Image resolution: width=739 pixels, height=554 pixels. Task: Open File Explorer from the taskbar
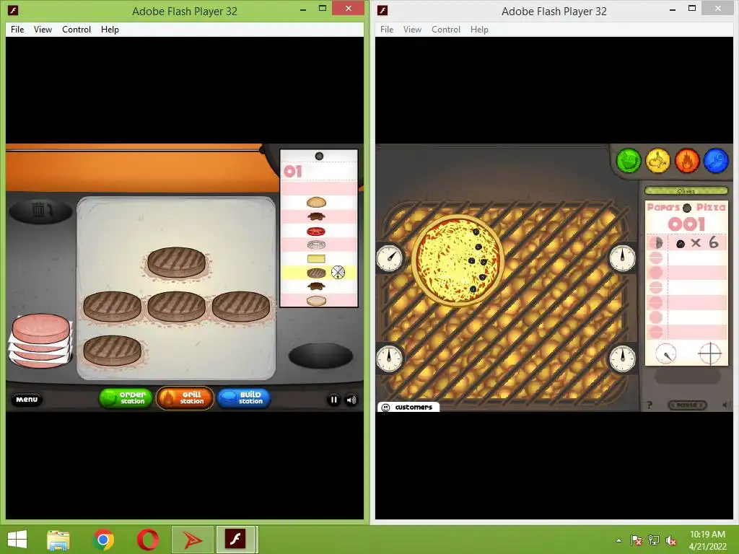[58, 540]
